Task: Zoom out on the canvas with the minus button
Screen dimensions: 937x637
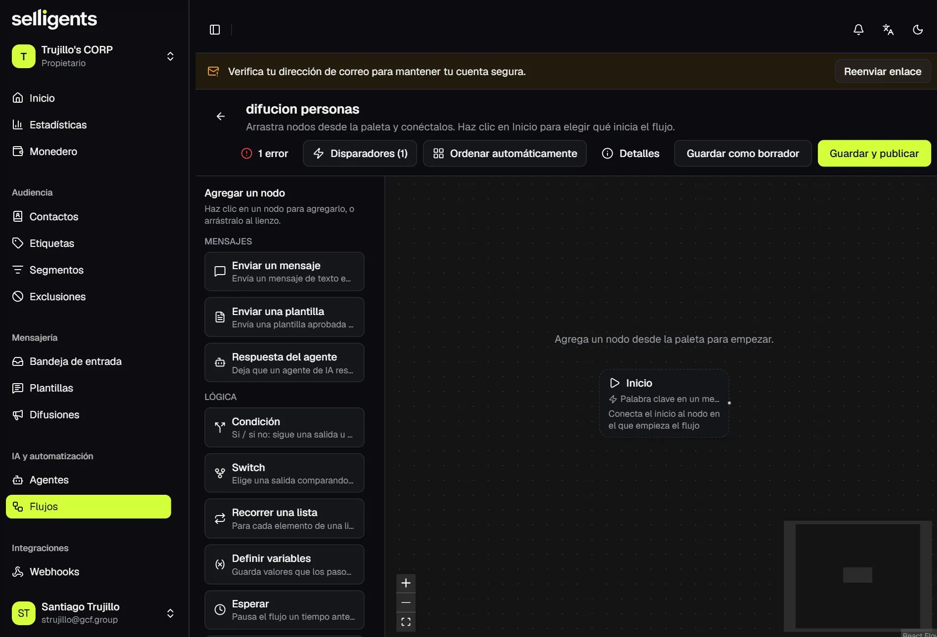Action: pos(406,602)
